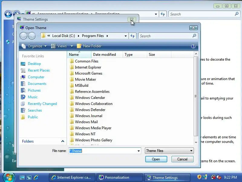Image resolution: width=242 pixels, height=182 pixels.
Task: Open the File name dropdown arrow
Action: click(x=139, y=151)
